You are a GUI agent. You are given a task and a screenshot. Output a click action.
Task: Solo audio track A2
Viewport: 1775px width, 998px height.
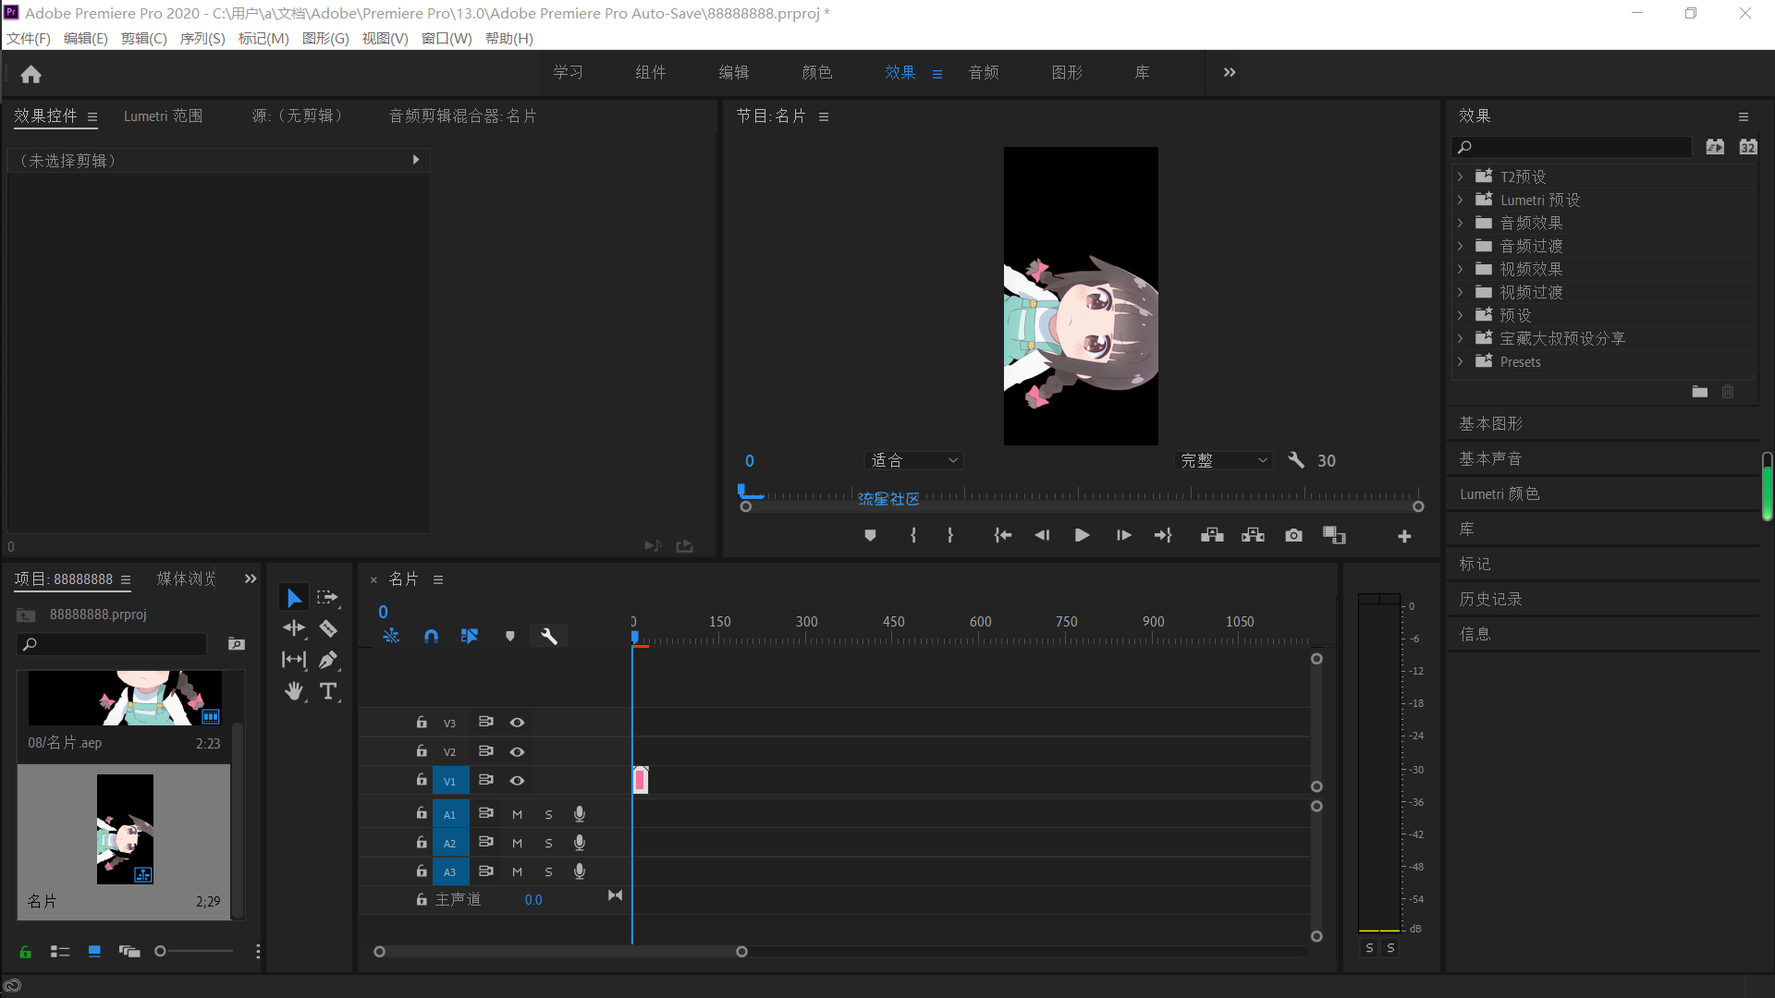point(549,844)
